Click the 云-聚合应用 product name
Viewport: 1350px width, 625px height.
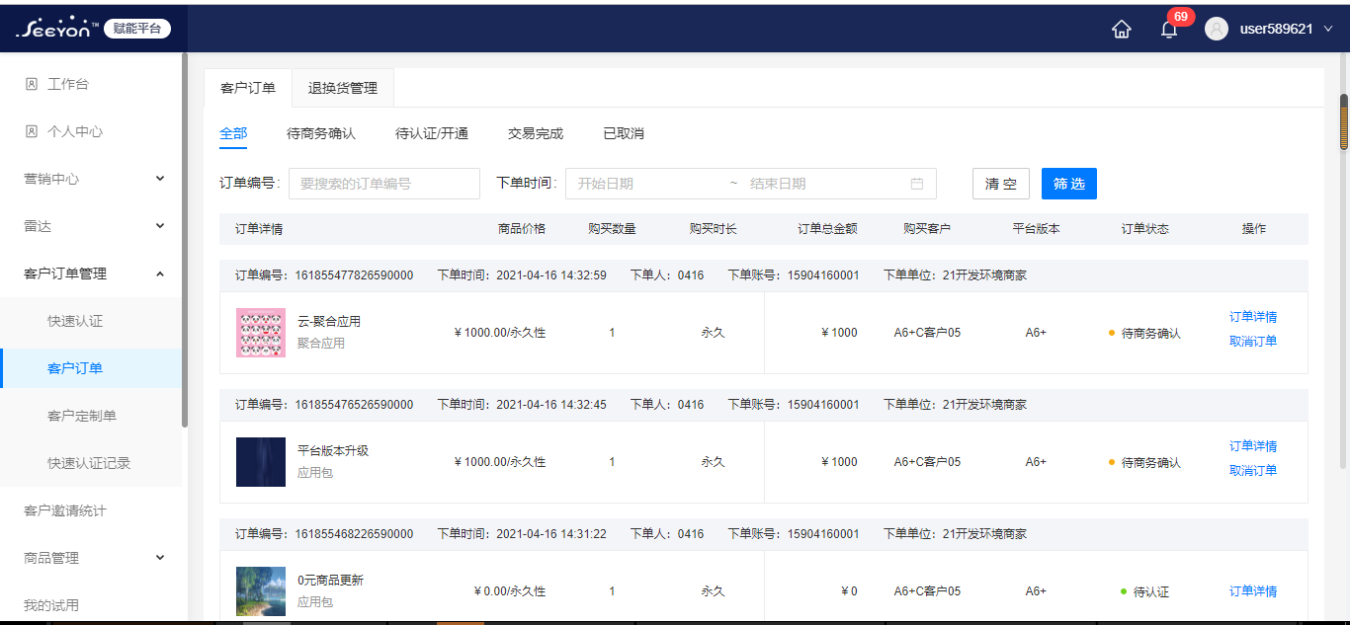[329, 322]
